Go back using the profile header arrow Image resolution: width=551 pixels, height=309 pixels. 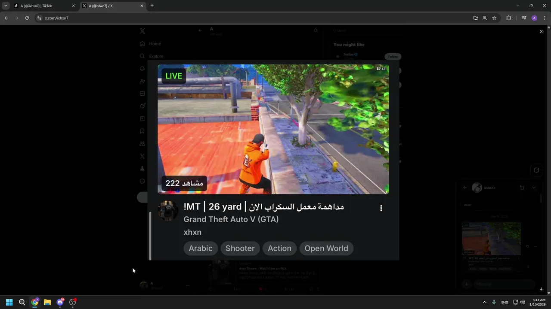point(200,30)
